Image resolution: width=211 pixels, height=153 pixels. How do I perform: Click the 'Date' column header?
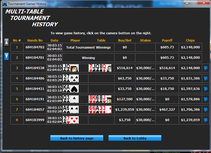click(x=54, y=40)
